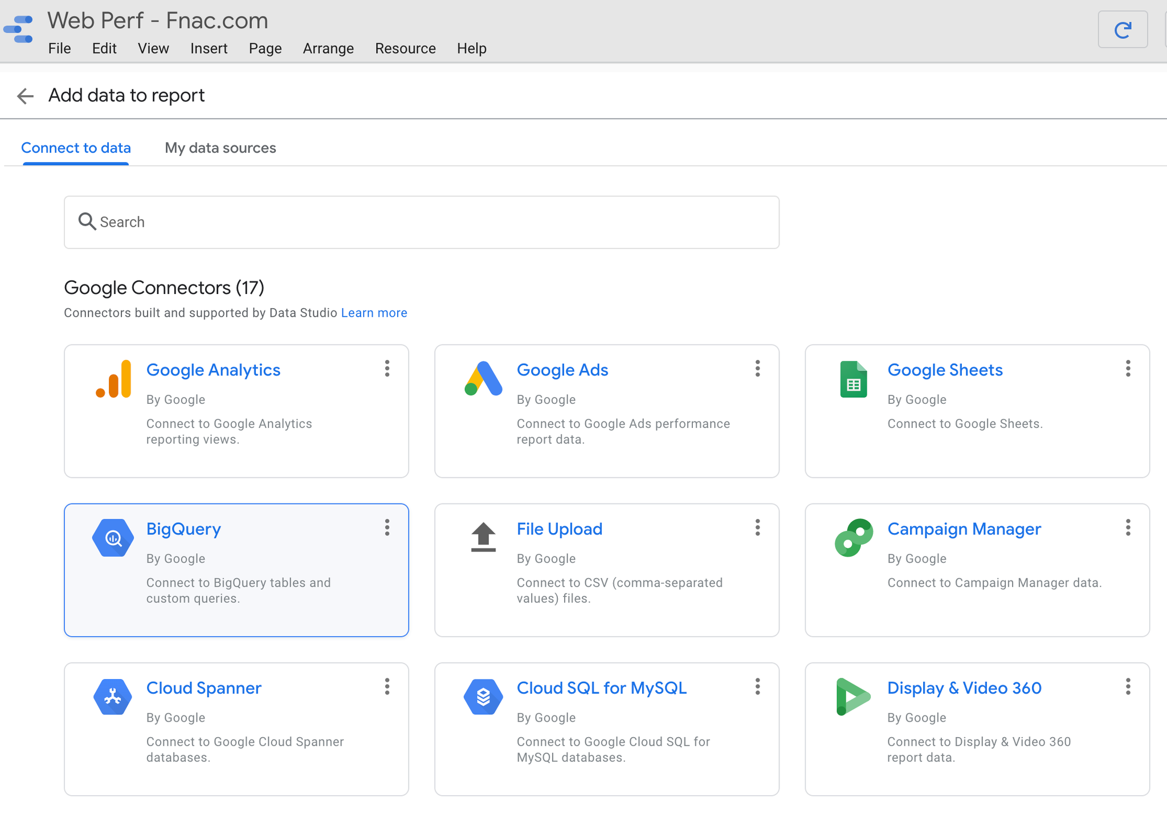This screenshot has height=814, width=1167.
Task: Click the Cloud Spanner hexagon icon
Action: tap(113, 696)
